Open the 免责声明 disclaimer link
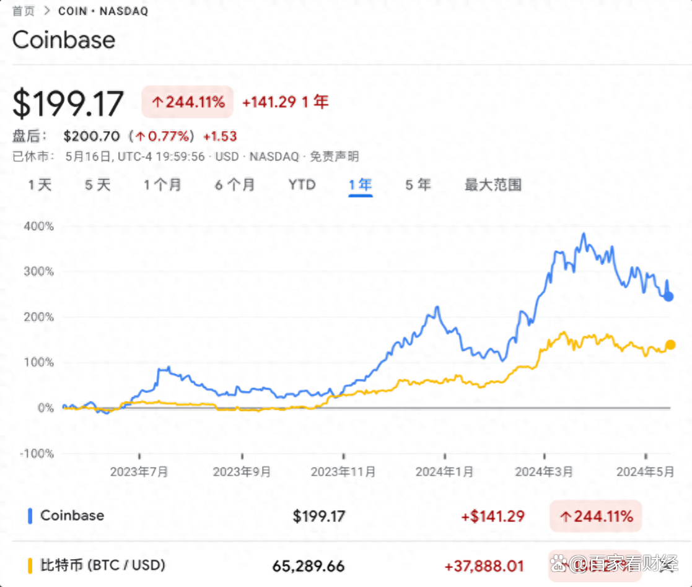 click(334, 157)
